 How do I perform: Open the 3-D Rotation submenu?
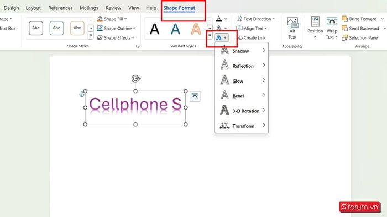[242, 111]
